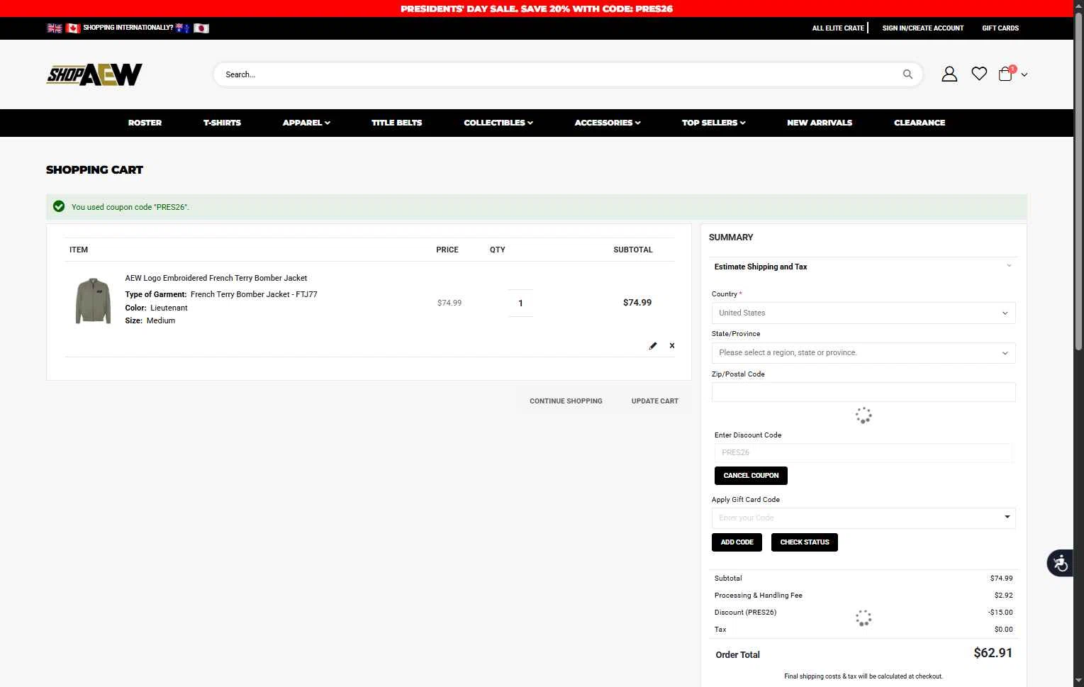Viewport: 1084px width, 687px height.
Task: Click the green success checkmark icon
Action: 59,206
